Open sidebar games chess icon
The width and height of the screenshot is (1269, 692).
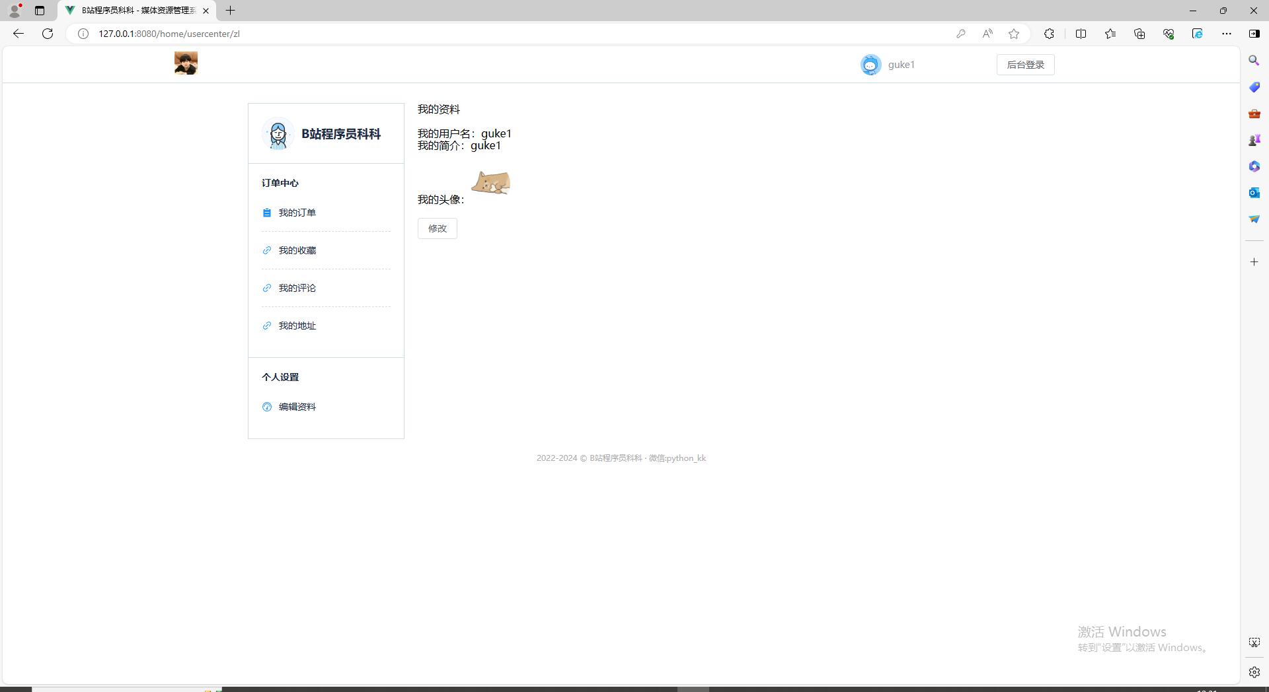[x=1254, y=140]
